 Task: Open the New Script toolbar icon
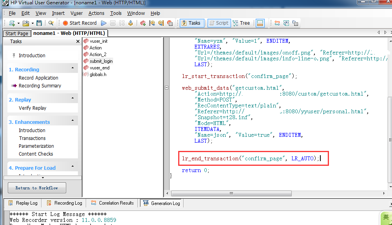(x=12, y=23)
